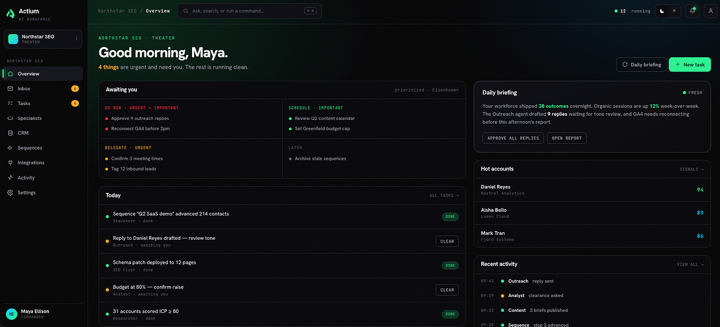Go to the CRM page
The height and width of the screenshot is (327, 720).
pyautogui.click(x=43, y=133)
